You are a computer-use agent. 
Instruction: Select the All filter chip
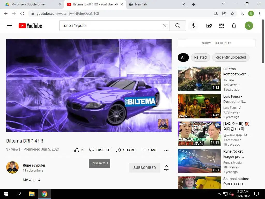point(183,57)
